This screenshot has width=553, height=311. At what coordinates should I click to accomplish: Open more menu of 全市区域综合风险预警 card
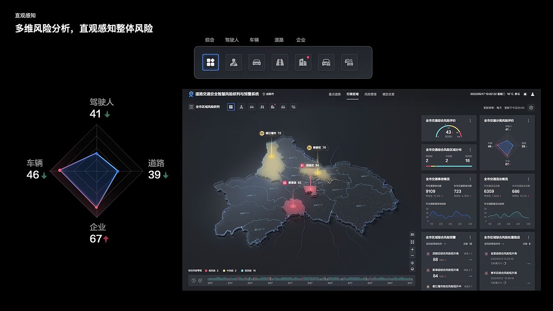point(470,237)
